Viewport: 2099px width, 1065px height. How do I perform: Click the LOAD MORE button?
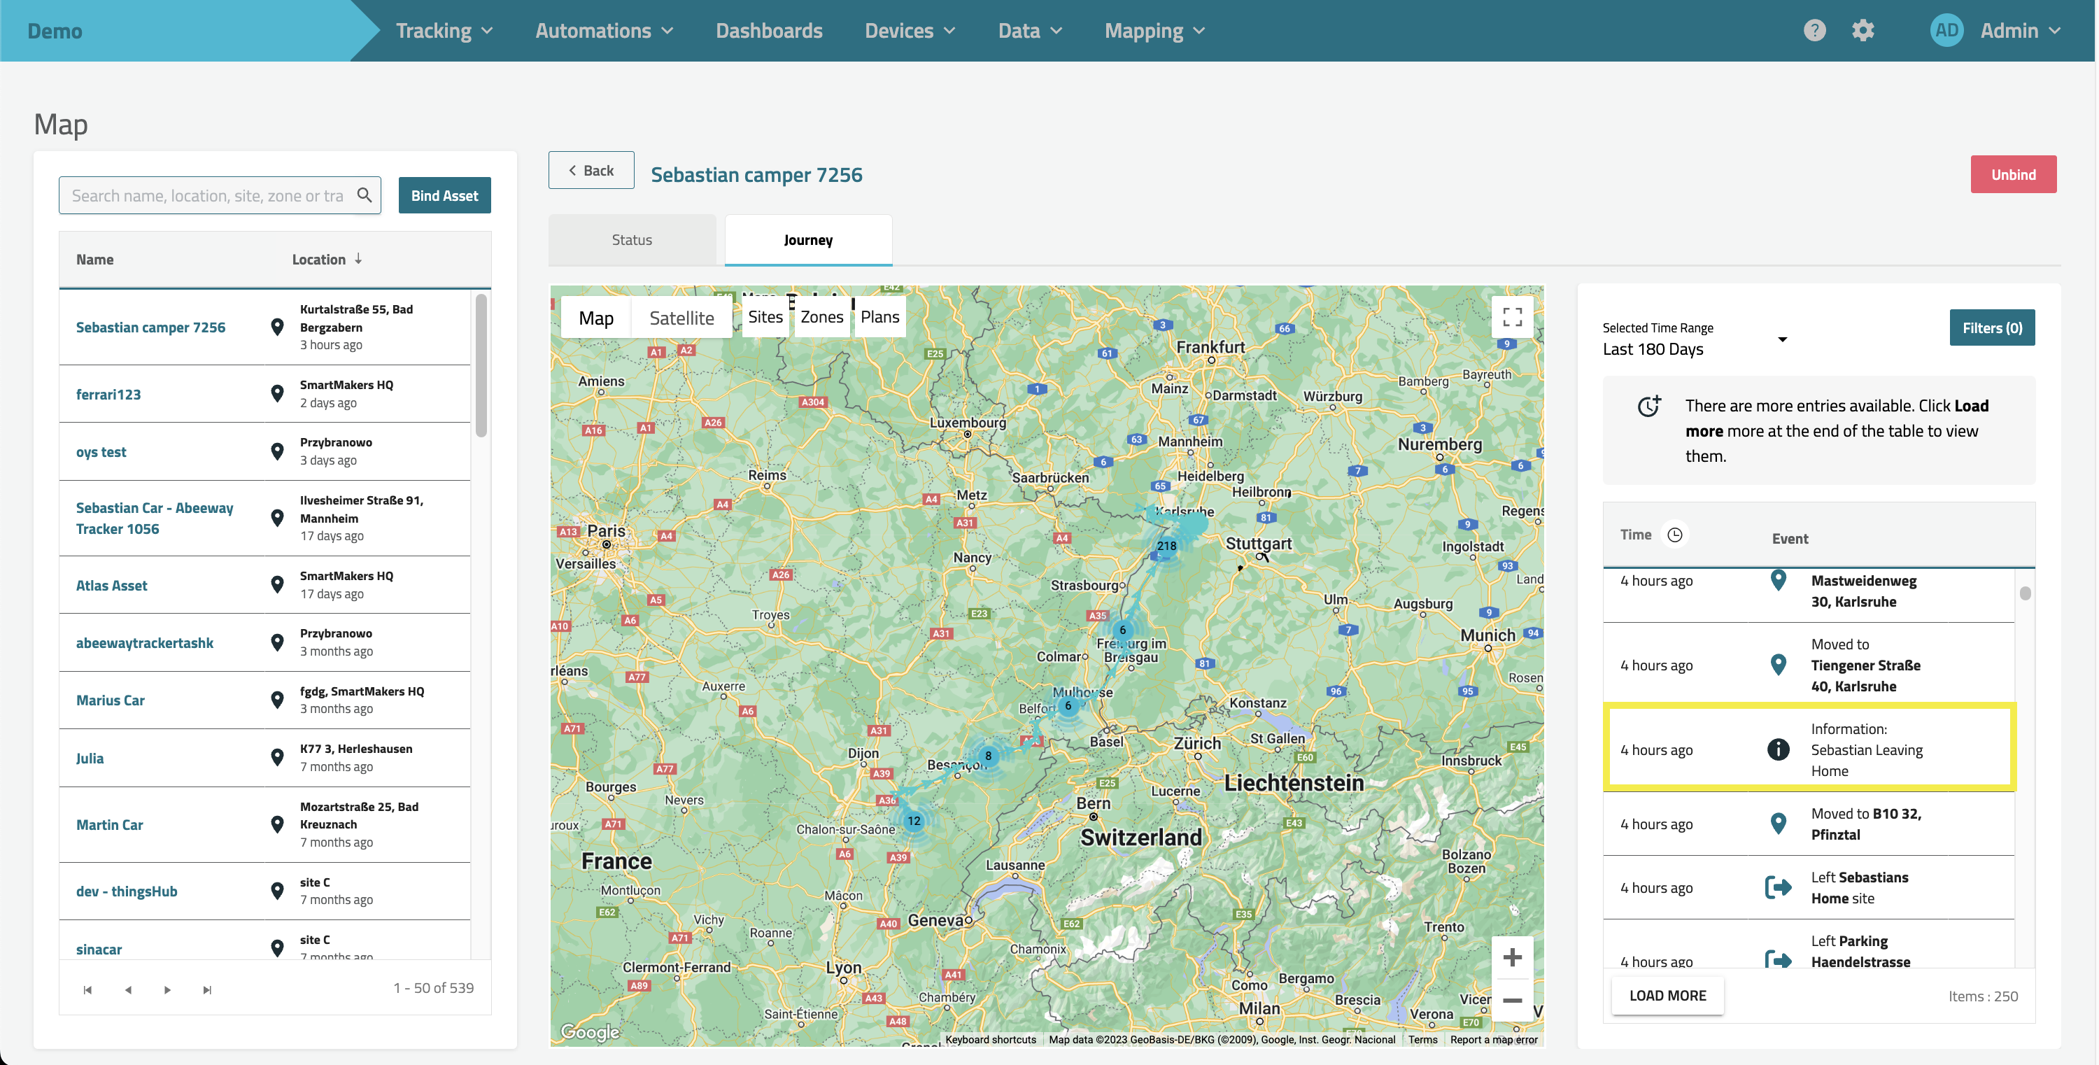click(1667, 995)
